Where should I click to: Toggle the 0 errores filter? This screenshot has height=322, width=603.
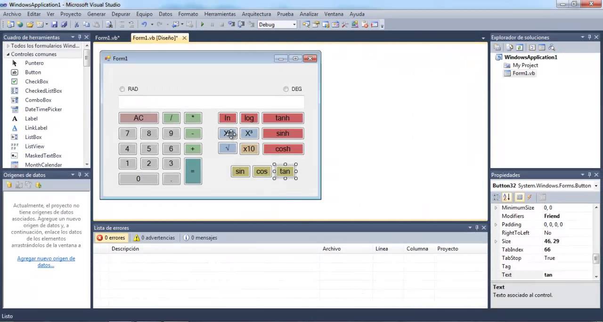tap(111, 238)
